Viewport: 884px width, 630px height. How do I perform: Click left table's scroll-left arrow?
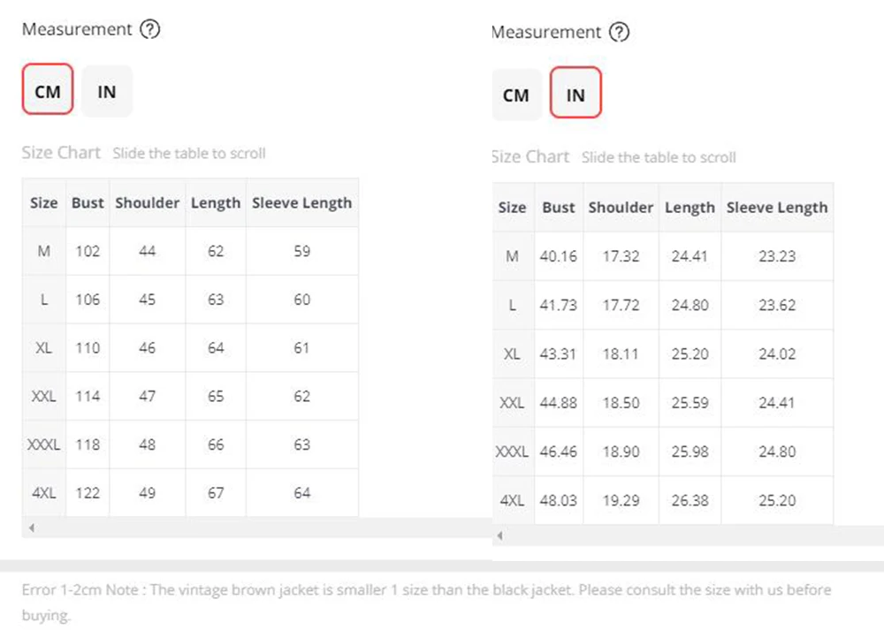point(32,528)
